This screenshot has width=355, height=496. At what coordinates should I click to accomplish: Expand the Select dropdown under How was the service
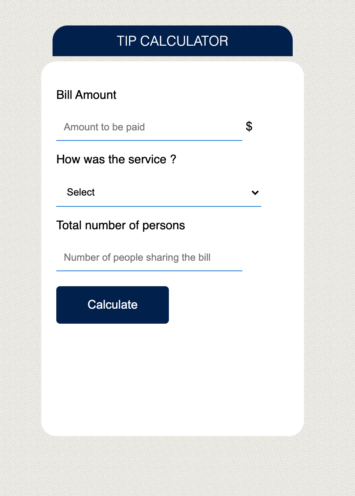click(x=158, y=192)
